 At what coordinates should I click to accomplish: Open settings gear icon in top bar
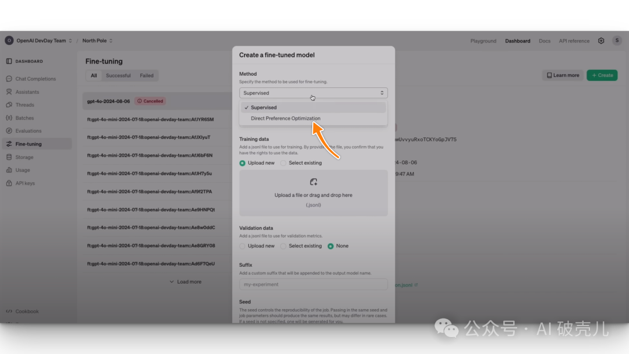point(601,41)
